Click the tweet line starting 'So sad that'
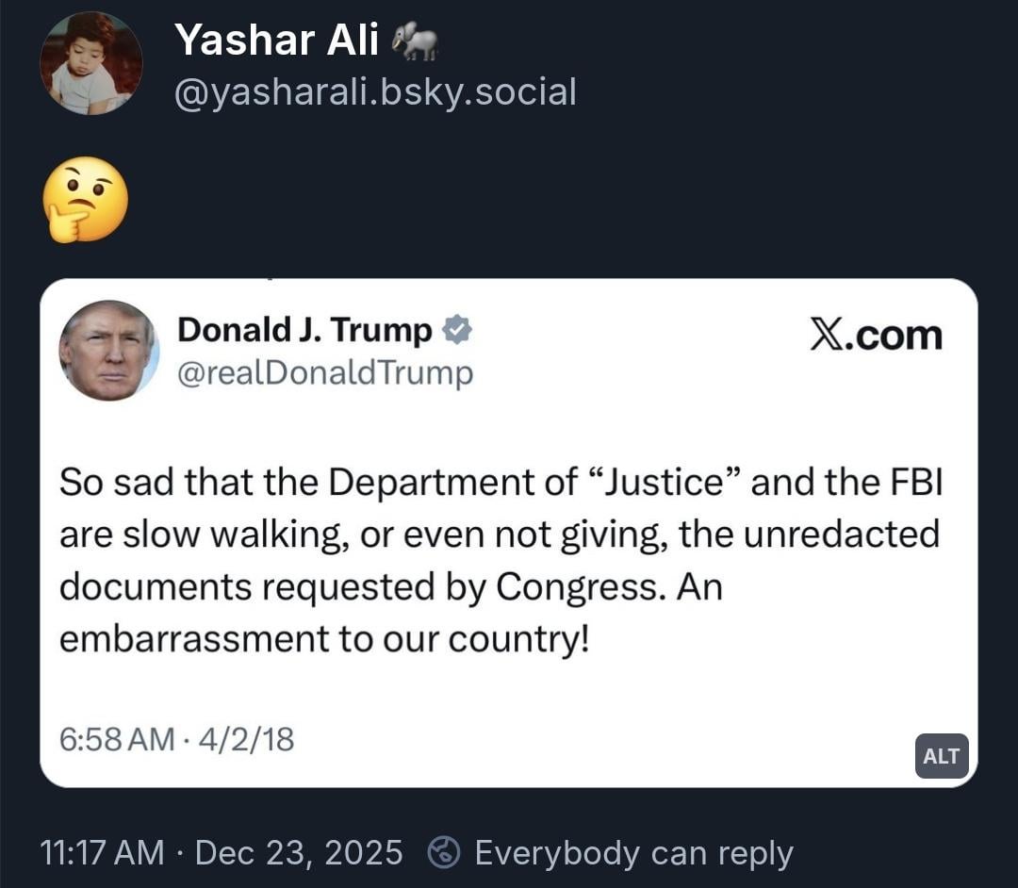 click(500, 483)
